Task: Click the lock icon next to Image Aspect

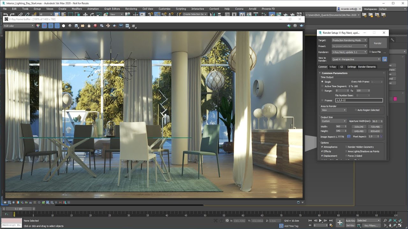Action: pos(349,136)
